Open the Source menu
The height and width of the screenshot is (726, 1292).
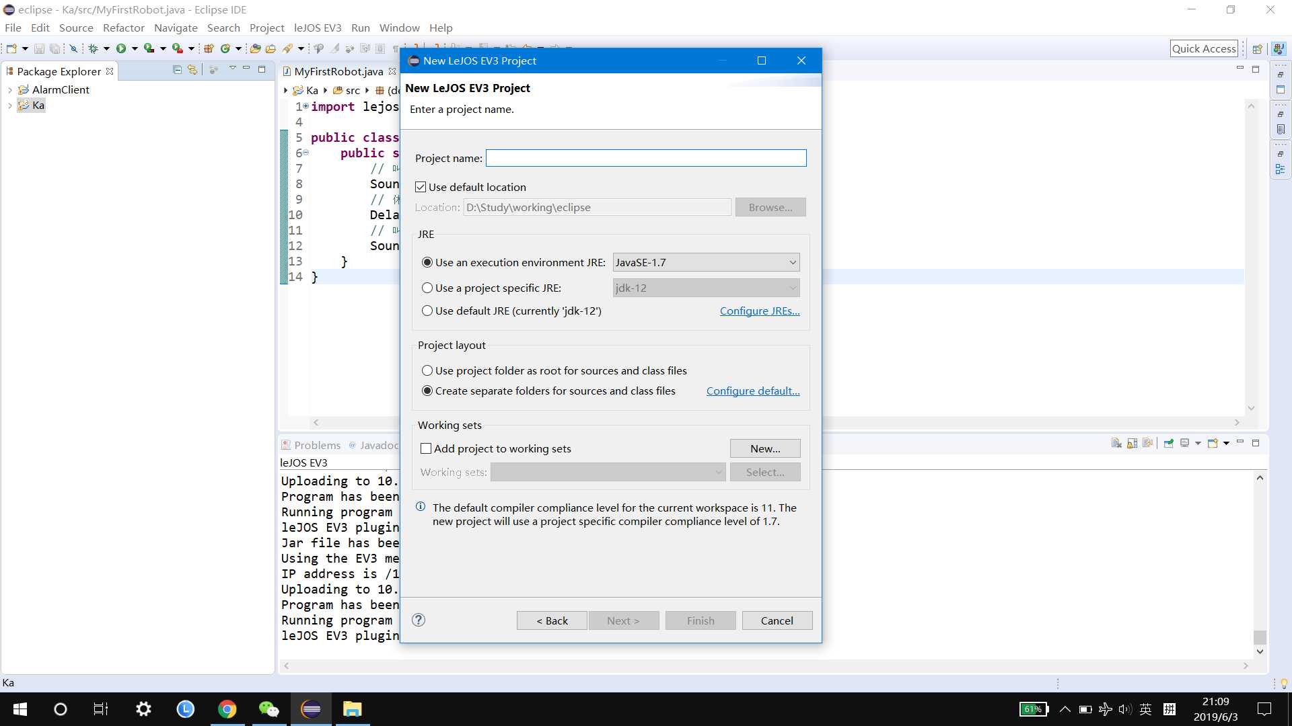[x=76, y=28]
